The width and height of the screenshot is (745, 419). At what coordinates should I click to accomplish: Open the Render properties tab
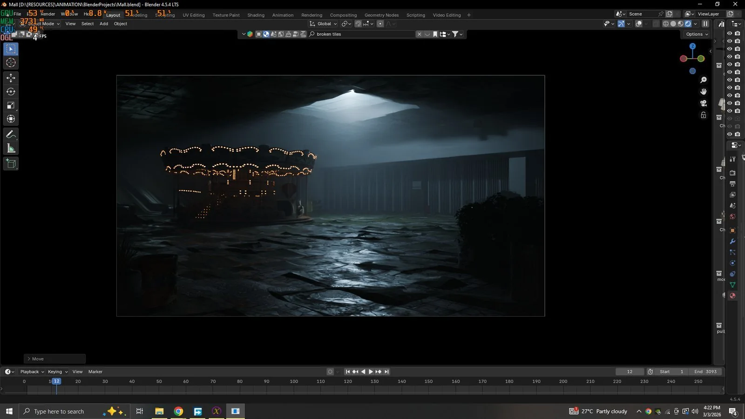[x=732, y=173]
